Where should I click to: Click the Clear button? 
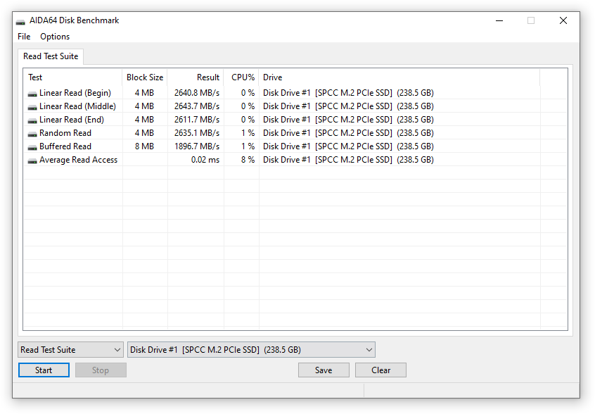tap(380, 370)
